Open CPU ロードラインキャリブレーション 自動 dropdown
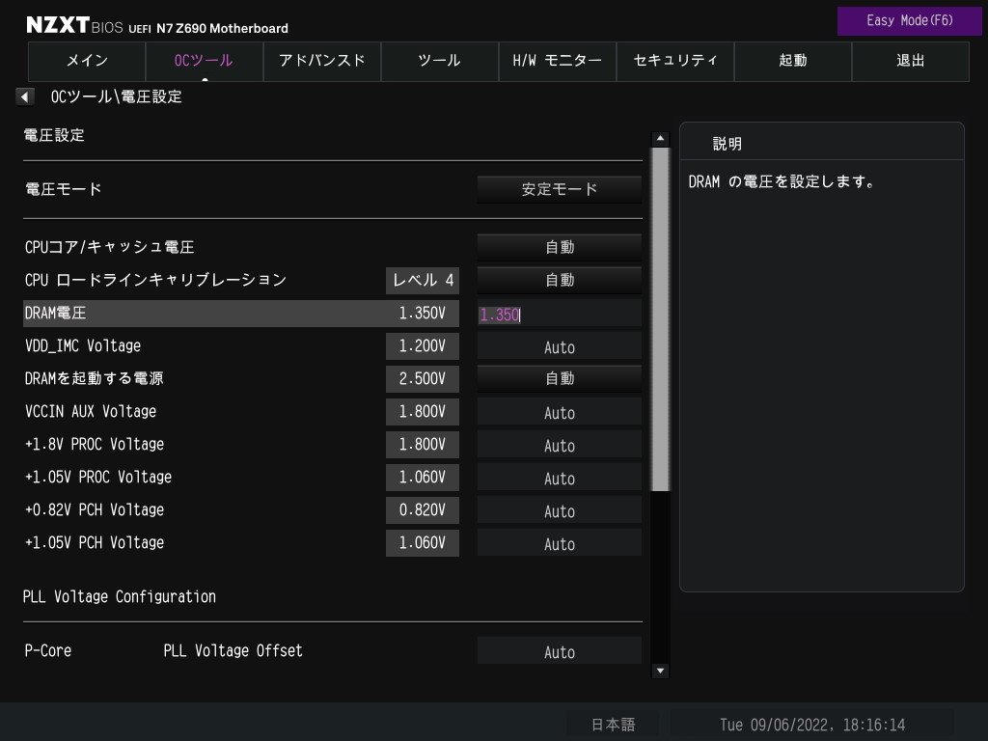Viewport: 988px width, 741px height. 560,281
